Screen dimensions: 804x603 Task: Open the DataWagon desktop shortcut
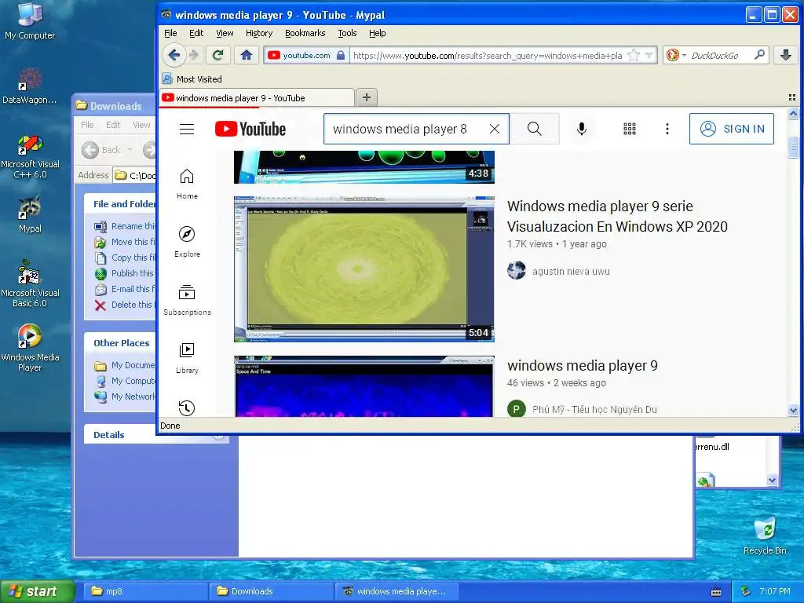(x=30, y=86)
